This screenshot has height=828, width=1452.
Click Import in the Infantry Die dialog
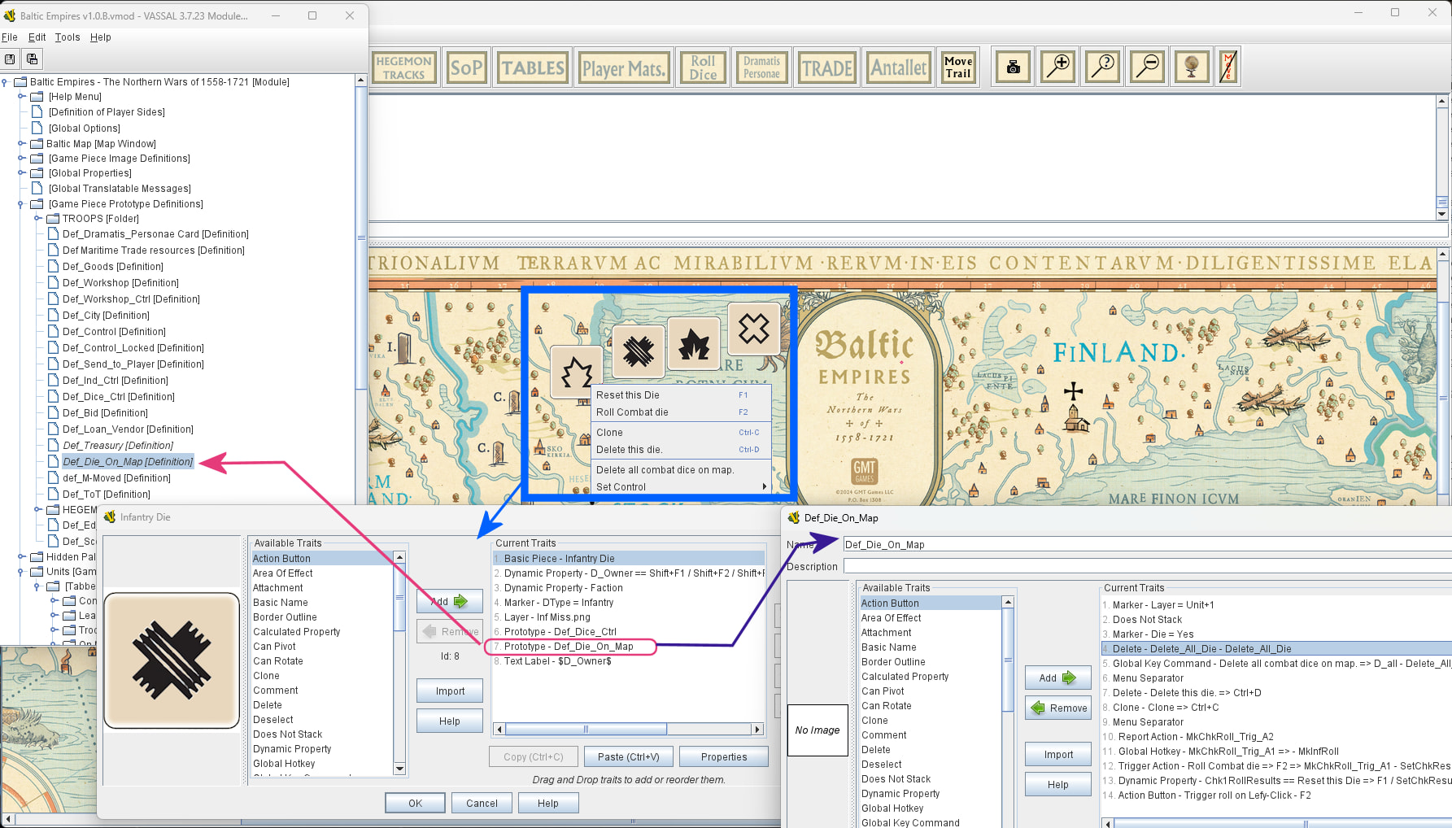(450, 691)
